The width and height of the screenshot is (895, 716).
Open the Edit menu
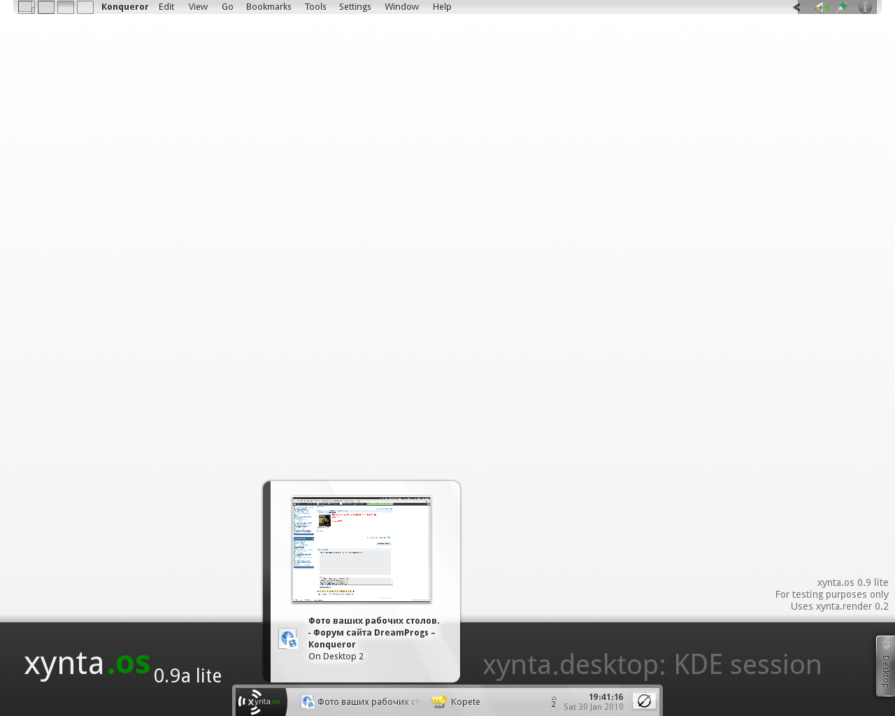click(166, 7)
